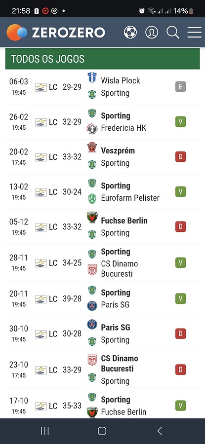The image size is (205, 444).
Task: Select the TODOS OS JOGOS header
Action: tap(102, 59)
